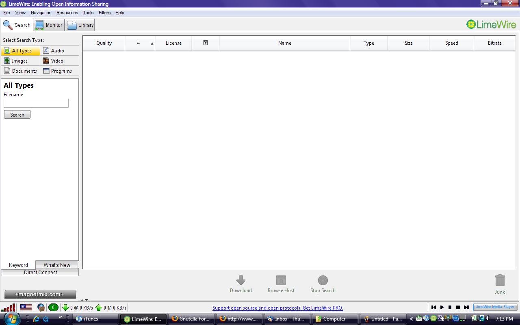Sort results by the Bitrate column
Viewport: 520px width, 325px height.
tap(495, 43)
